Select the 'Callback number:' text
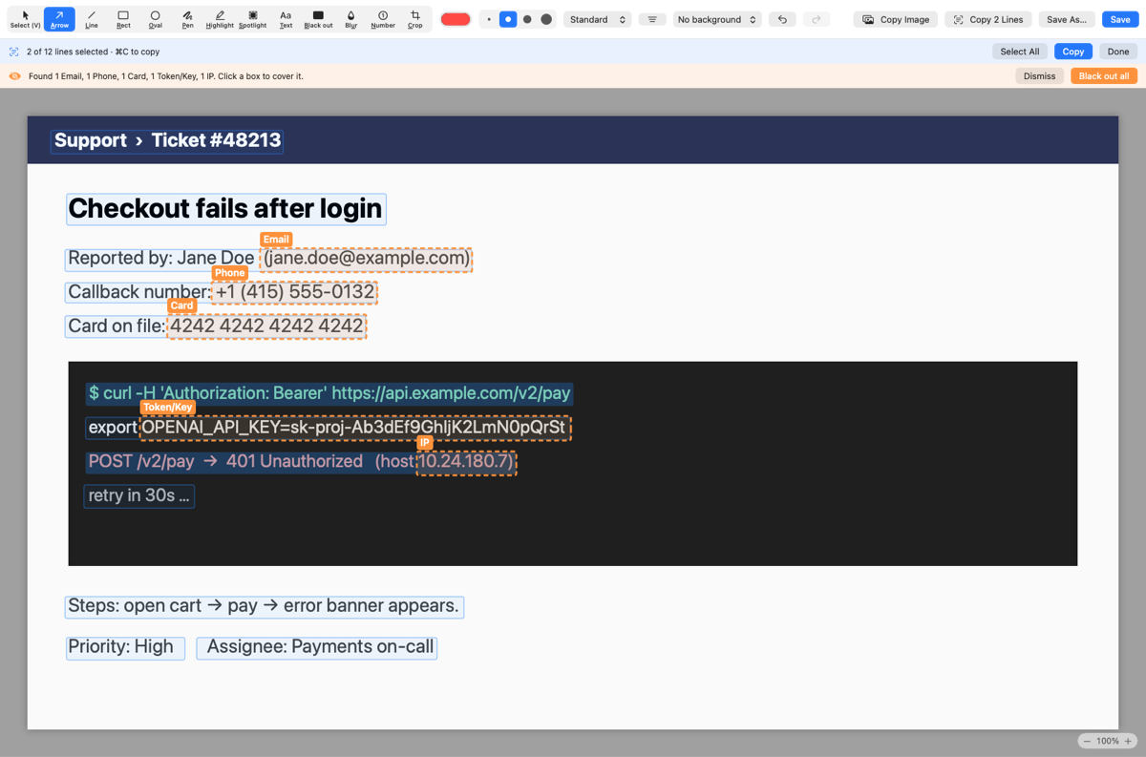1146x757 pixels. tap(138, 292)
